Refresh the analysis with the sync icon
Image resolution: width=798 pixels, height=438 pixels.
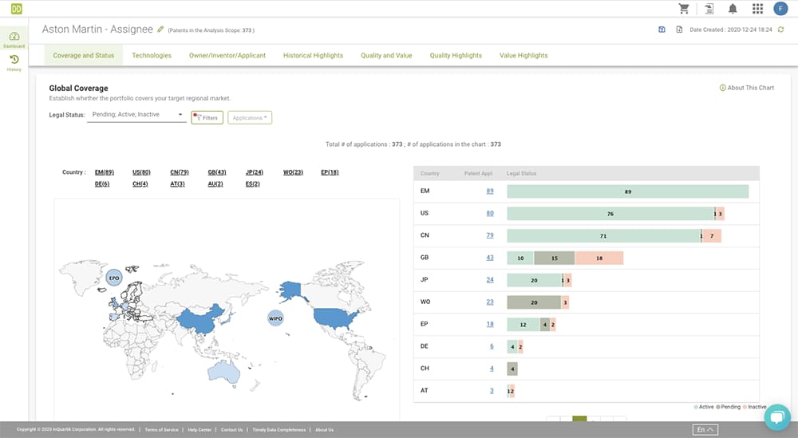pos(780,30)
